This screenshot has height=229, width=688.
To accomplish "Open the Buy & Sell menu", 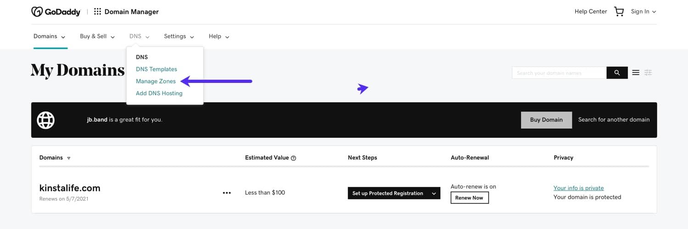I will coord(97,37).
